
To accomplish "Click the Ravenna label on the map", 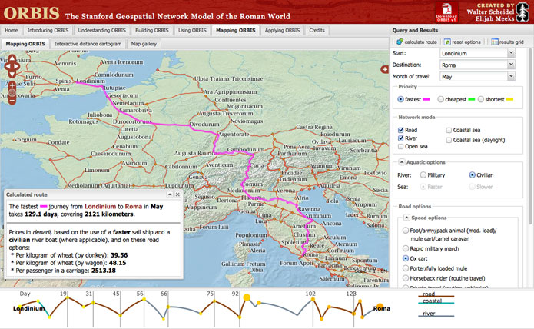I will click(x=309, y=209).
